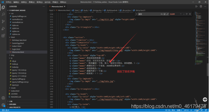This screenshot has width=209, height=112.
Task: Open login.html in the explorer
Action: [x=16, y=49]
